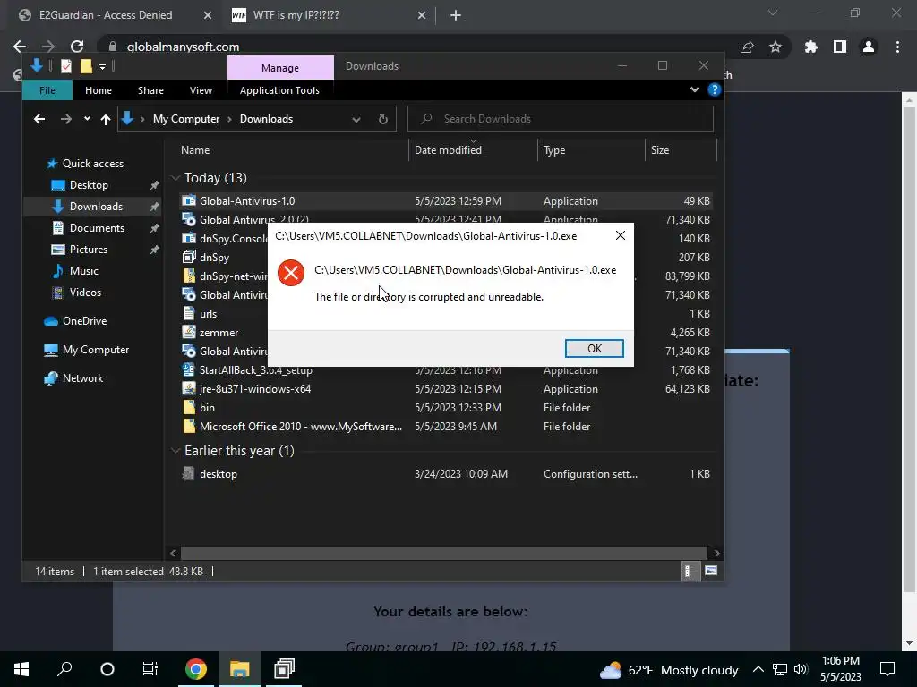Image resolution: width=917 pixels, height=687 pixels.
Task: Open Pictures in the navigation pane
Action: pos(89,250)
